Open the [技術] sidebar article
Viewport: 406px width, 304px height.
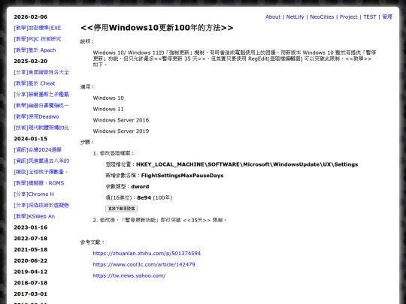click(41, 128)
